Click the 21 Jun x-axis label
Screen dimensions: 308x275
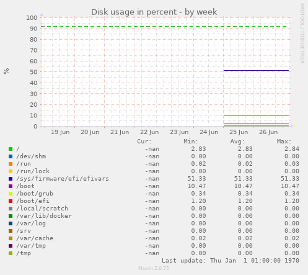[120, 132]
